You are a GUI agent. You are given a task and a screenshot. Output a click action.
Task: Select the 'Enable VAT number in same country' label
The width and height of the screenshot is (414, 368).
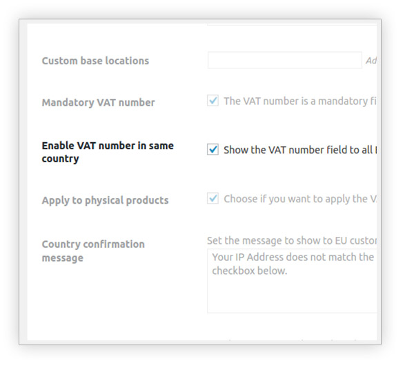coord(108,152)
